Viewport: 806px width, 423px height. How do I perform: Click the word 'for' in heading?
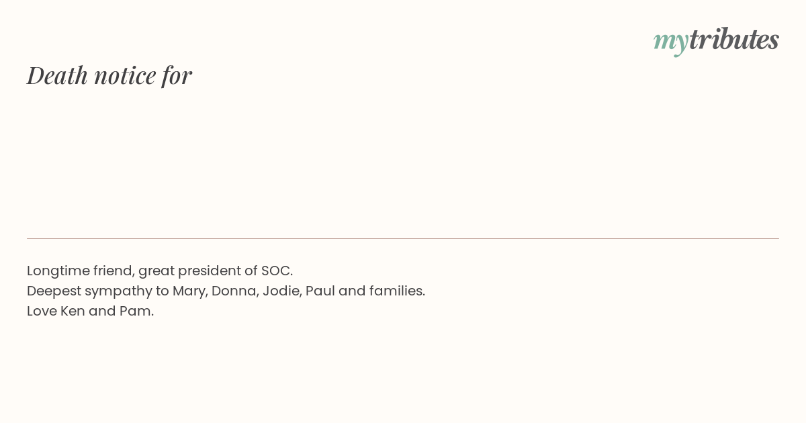tap(177, 75)
